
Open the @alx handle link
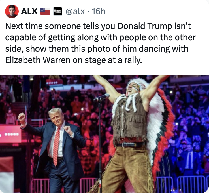pos(75,11)
